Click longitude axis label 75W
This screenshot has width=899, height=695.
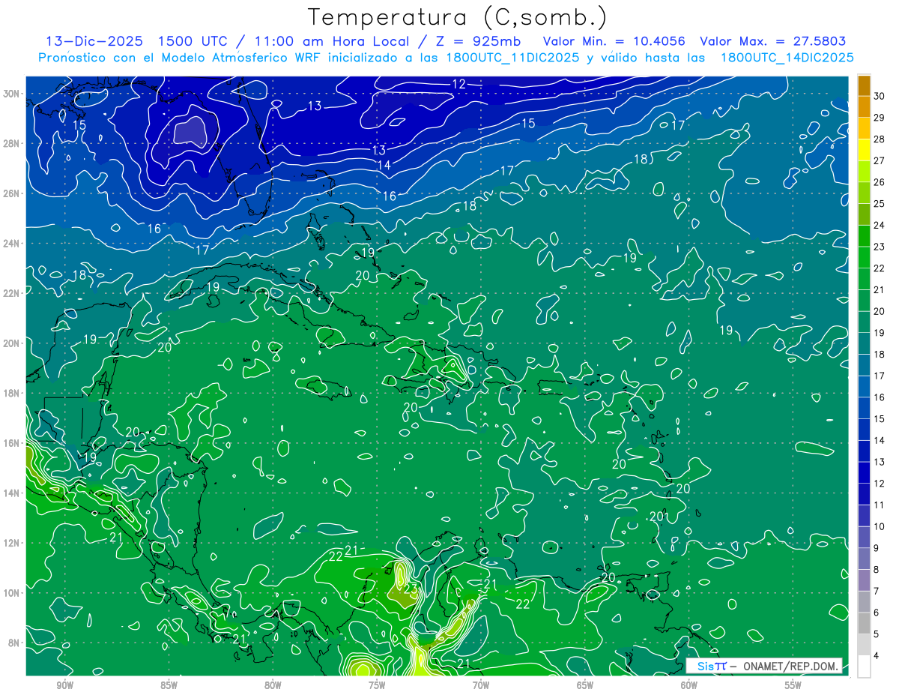pyautogui.click(x=377, y=685)
